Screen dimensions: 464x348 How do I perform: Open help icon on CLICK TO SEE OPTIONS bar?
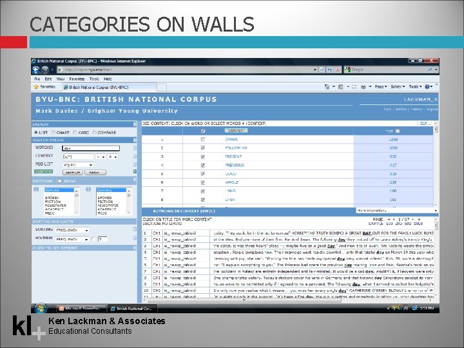coord(135,248)
